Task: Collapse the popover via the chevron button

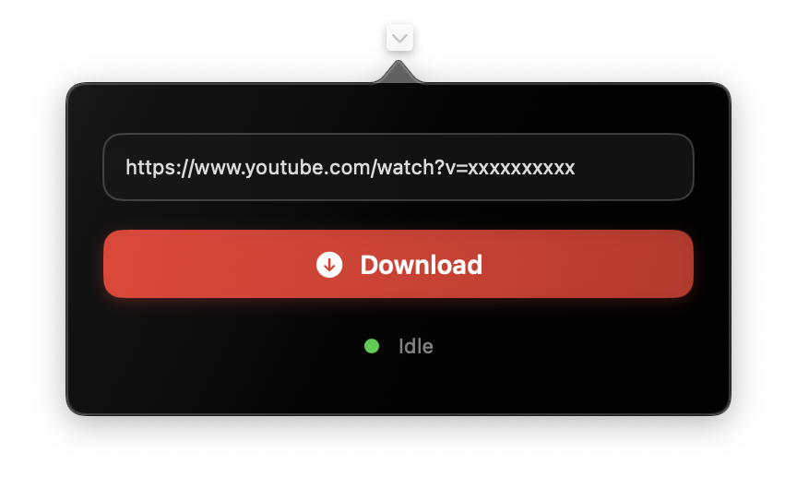Action: pos(399,38)
